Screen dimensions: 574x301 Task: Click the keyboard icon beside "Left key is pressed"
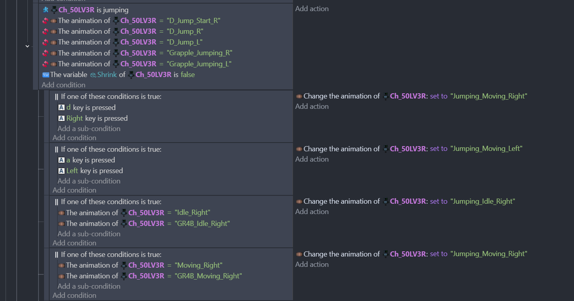click(x=61, y=171)
